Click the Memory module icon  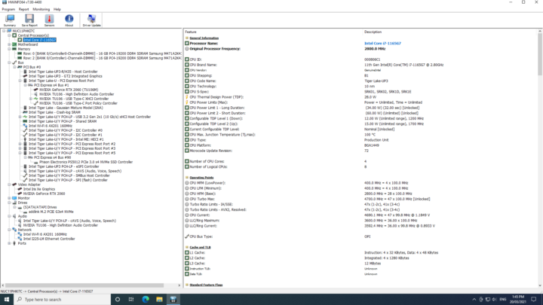14,49
